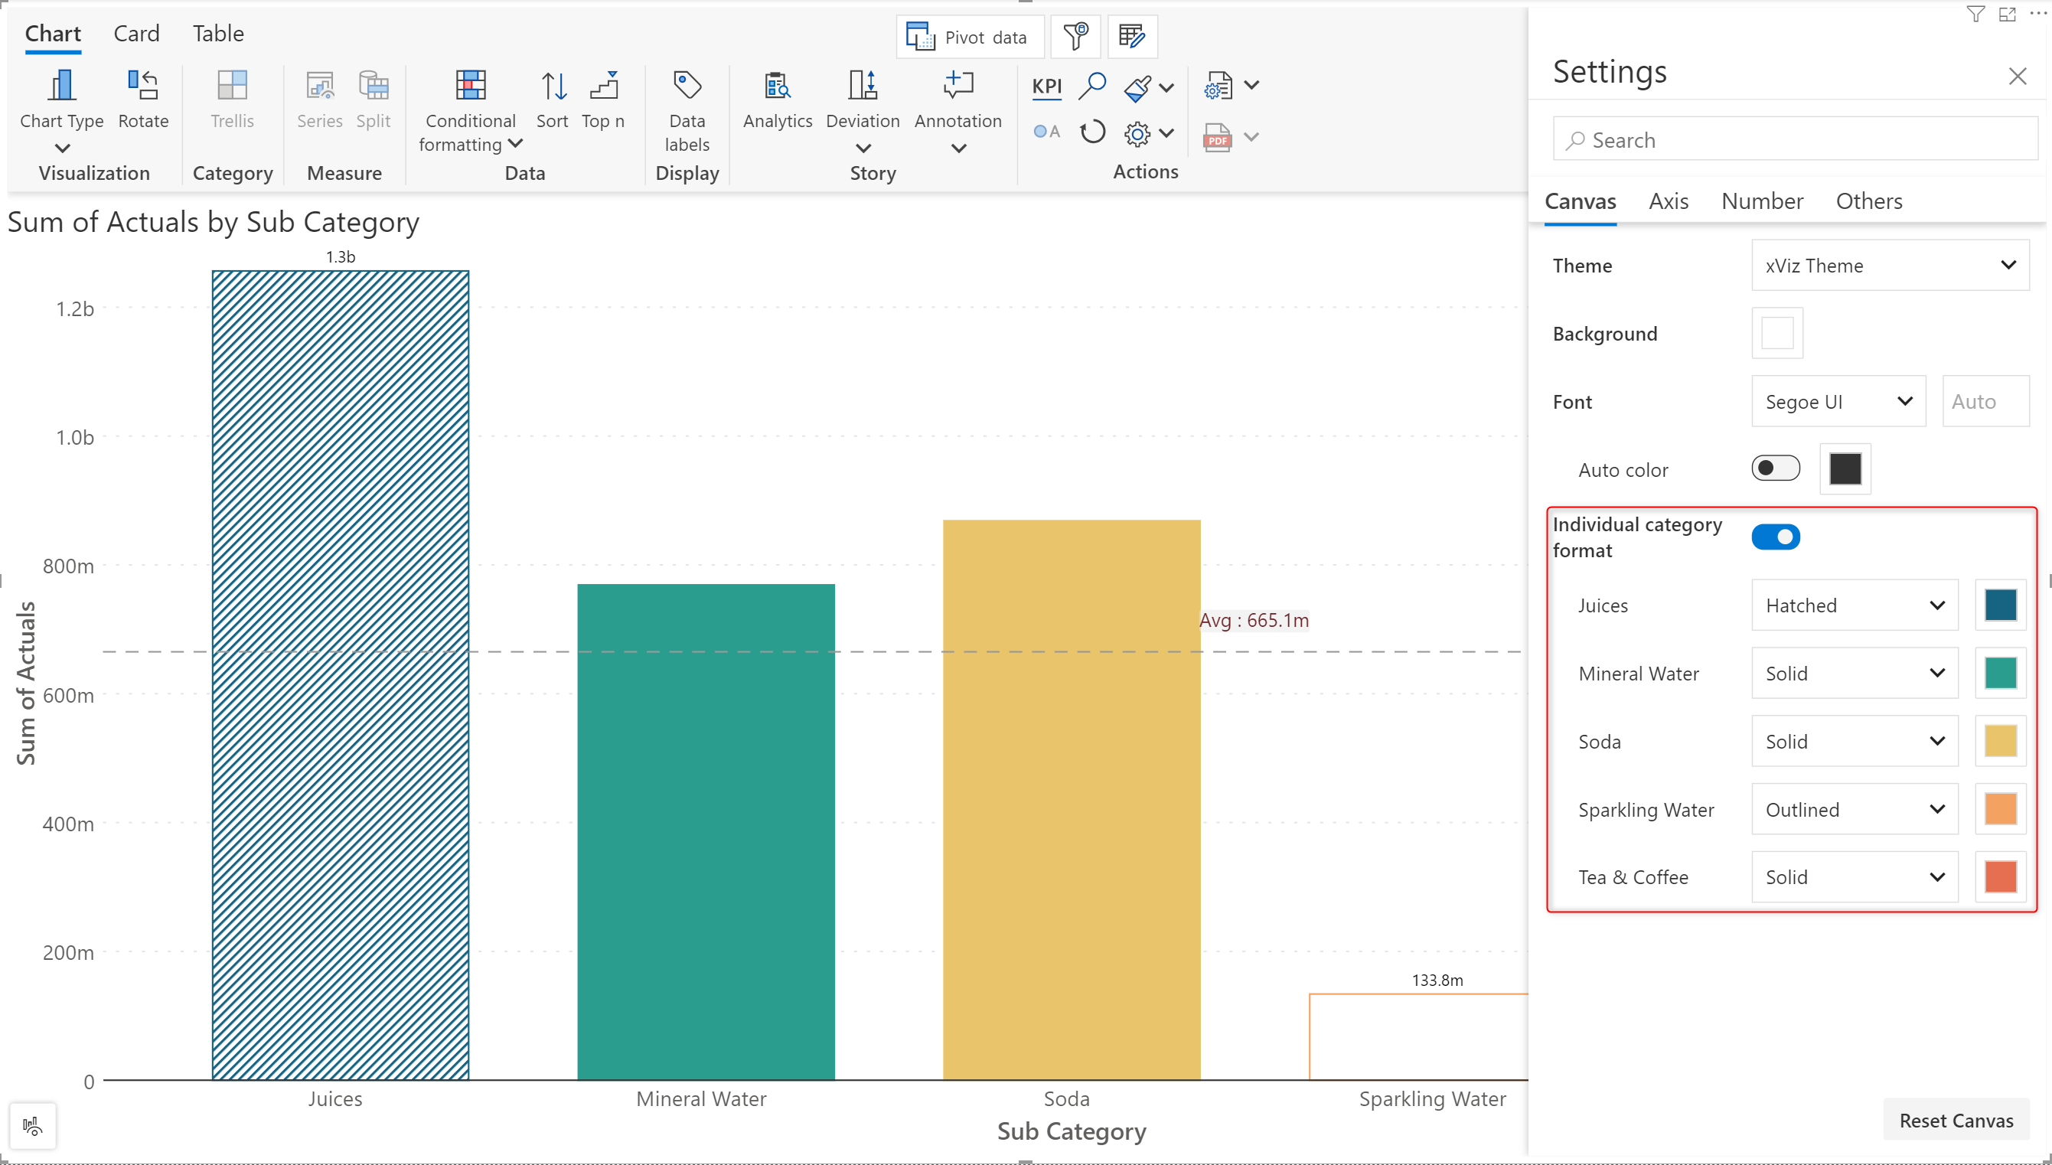
Task: Click the magnifier search icon in Actions
Action: [1092, 86]
